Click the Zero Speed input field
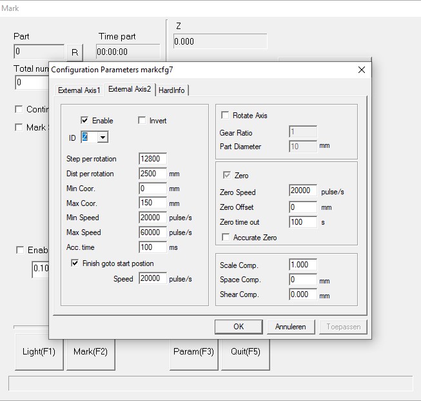Screen dimensions: 421x401 pos(303,192)
